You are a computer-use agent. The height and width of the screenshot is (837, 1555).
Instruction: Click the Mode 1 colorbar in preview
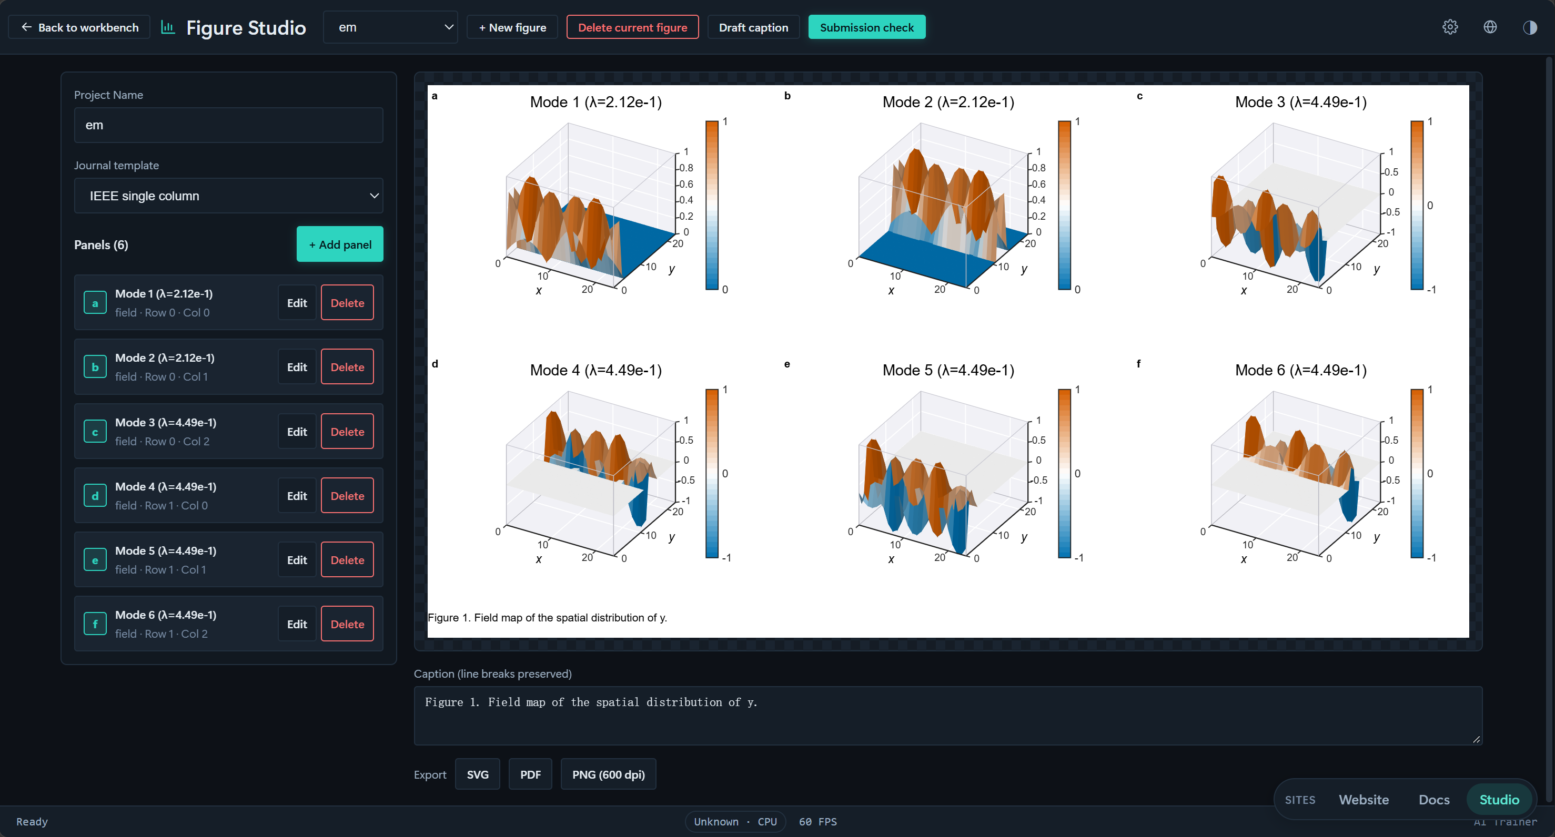[712, 205]
